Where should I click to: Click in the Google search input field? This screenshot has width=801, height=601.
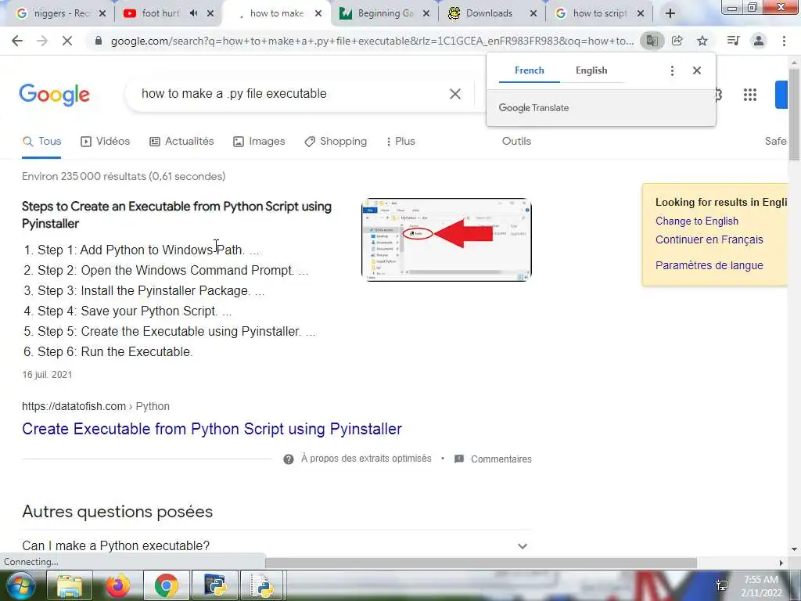coord(286,94)
